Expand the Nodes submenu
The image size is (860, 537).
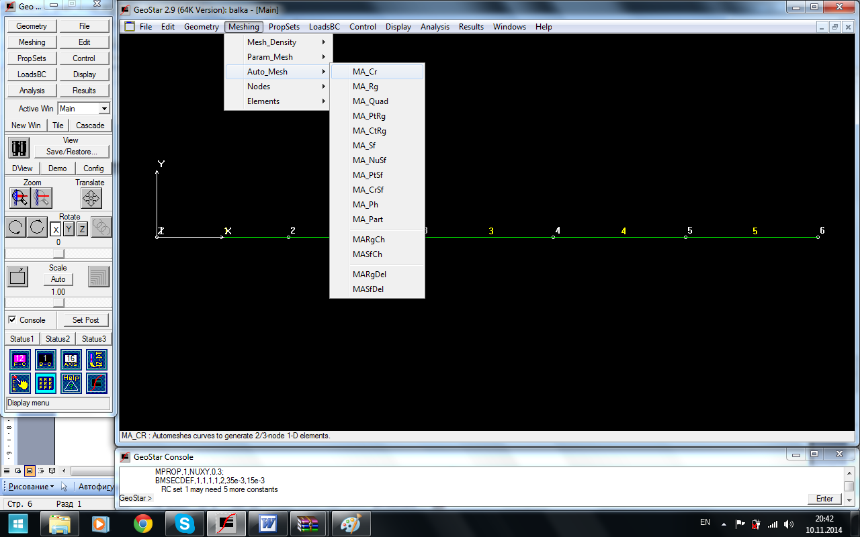click(x=278, y=87)
